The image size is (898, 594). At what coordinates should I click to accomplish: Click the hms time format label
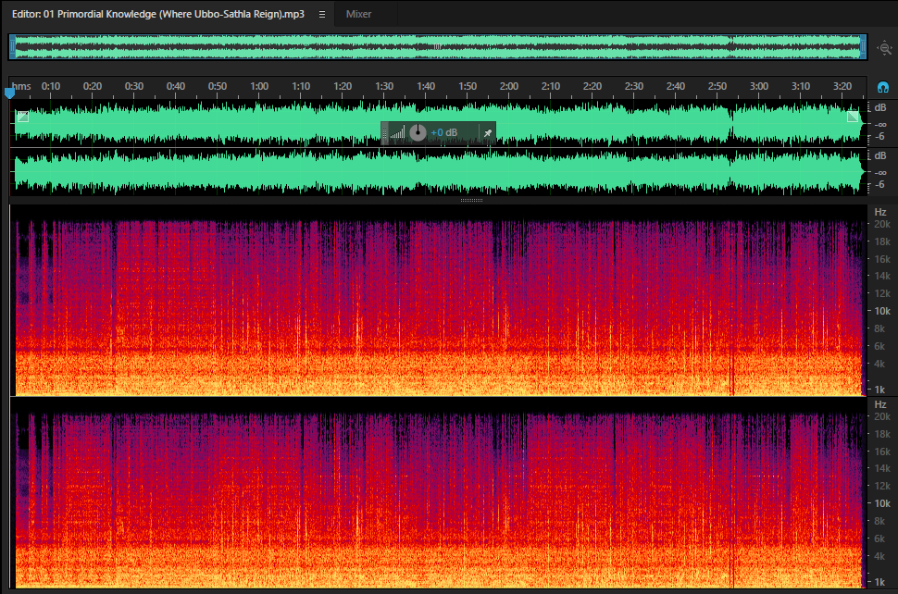click(21, 86)
